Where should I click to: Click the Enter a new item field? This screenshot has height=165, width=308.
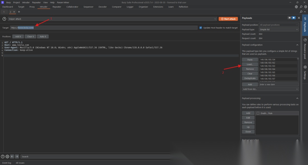tap(279, 84)
